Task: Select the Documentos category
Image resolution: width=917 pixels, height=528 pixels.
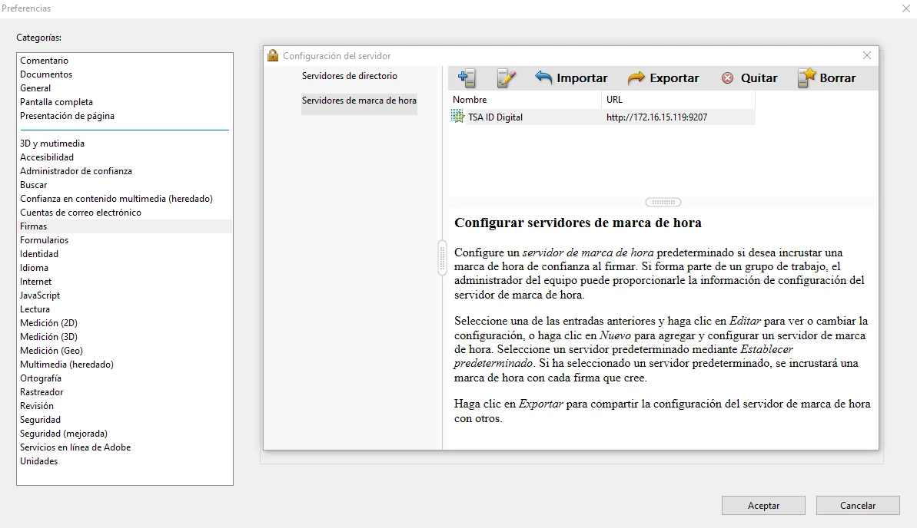Action: (x=46, y=74)
